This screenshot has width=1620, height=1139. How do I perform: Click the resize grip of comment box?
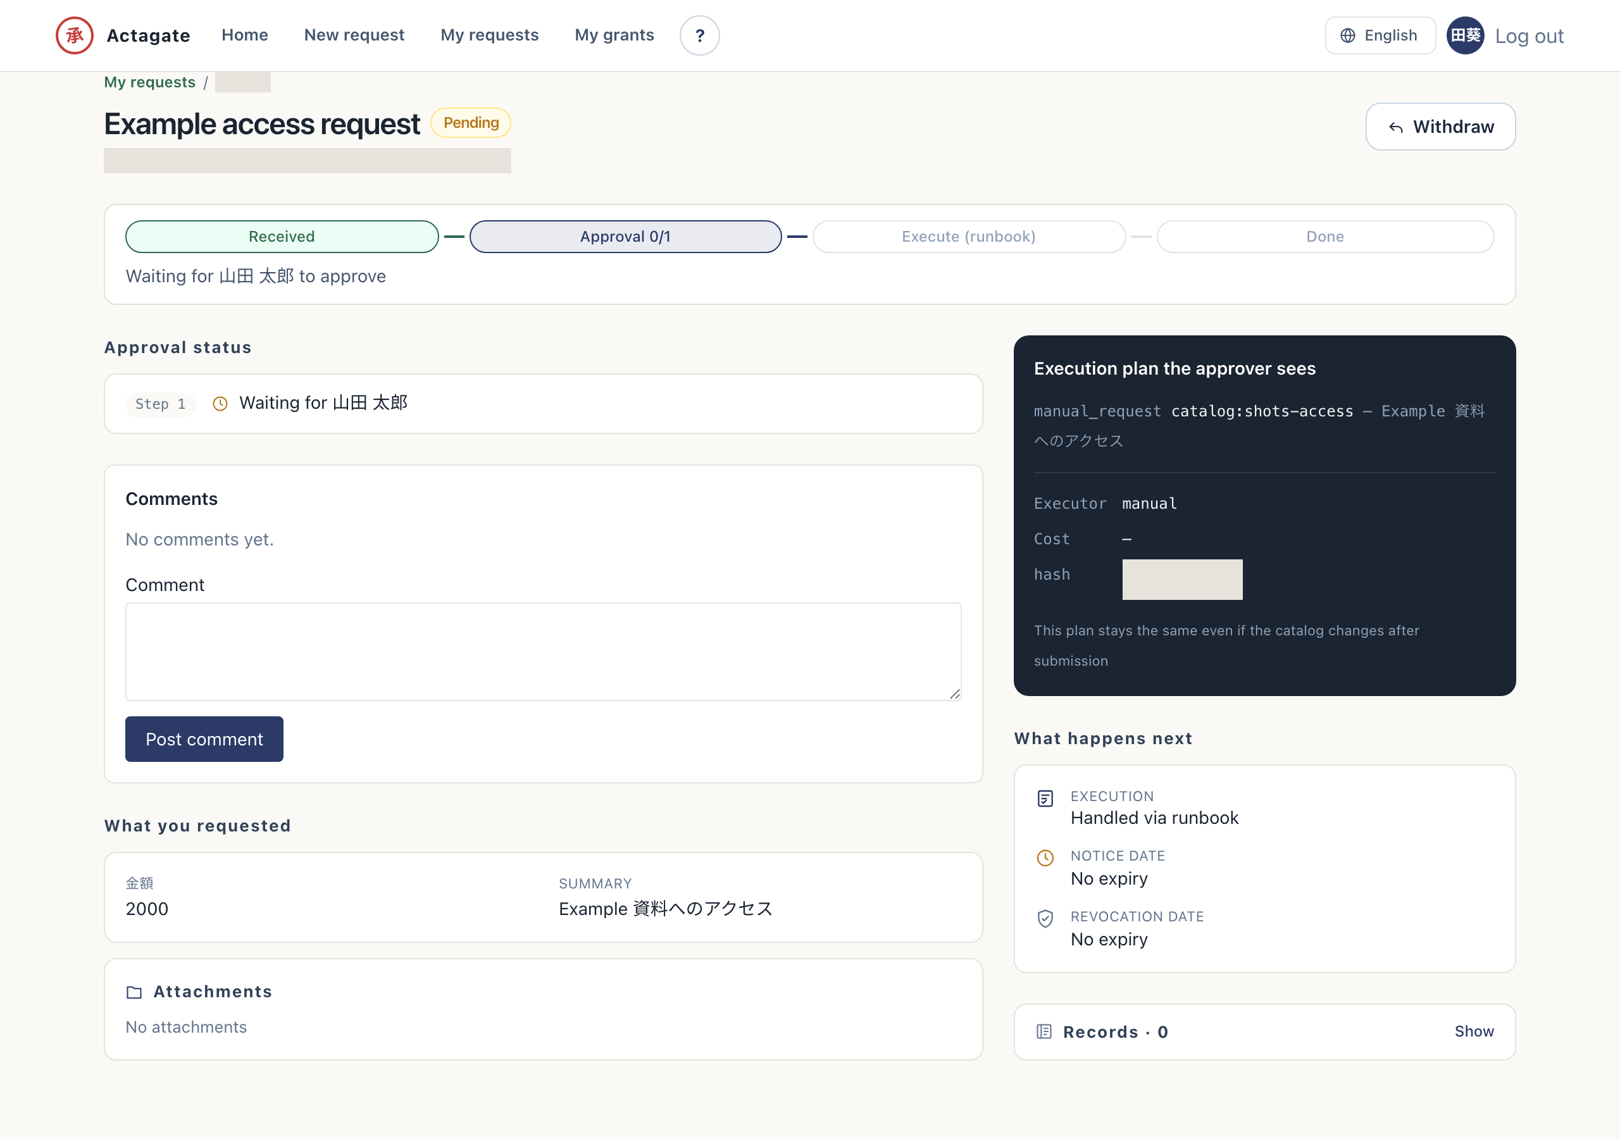click(955, 694)
